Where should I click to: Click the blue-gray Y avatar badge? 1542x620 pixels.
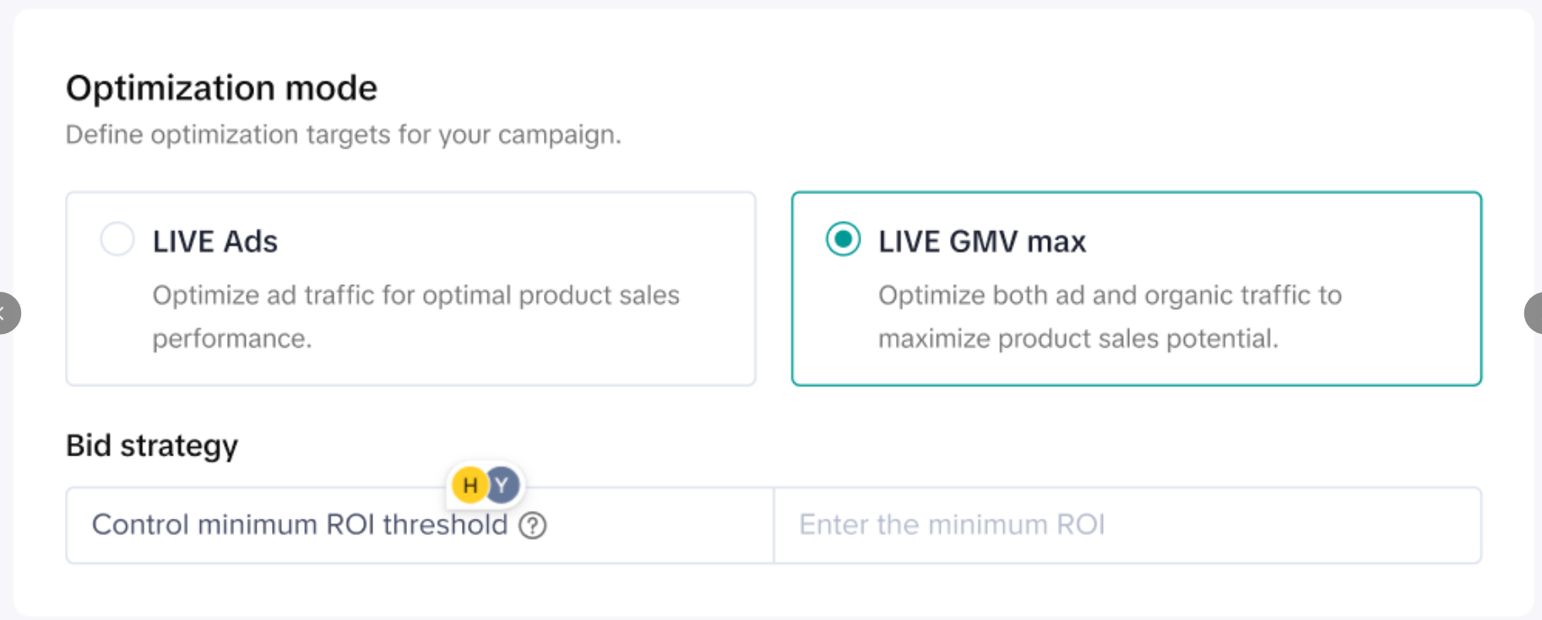503,485
